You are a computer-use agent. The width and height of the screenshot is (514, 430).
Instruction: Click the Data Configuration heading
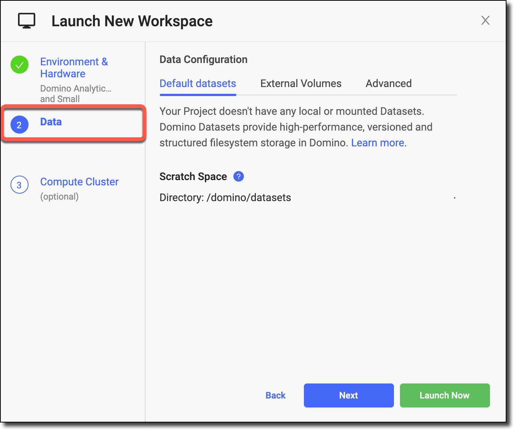pos(203,60)
